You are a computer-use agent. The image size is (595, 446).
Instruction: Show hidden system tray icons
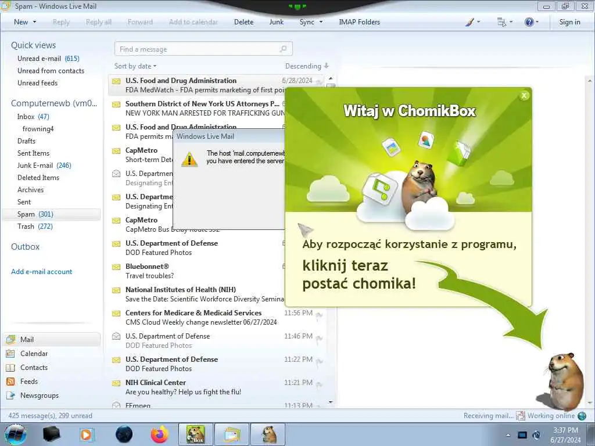[508, 436]
